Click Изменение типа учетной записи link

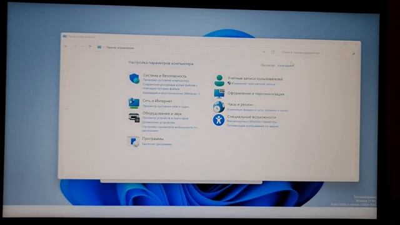point(253,84)
